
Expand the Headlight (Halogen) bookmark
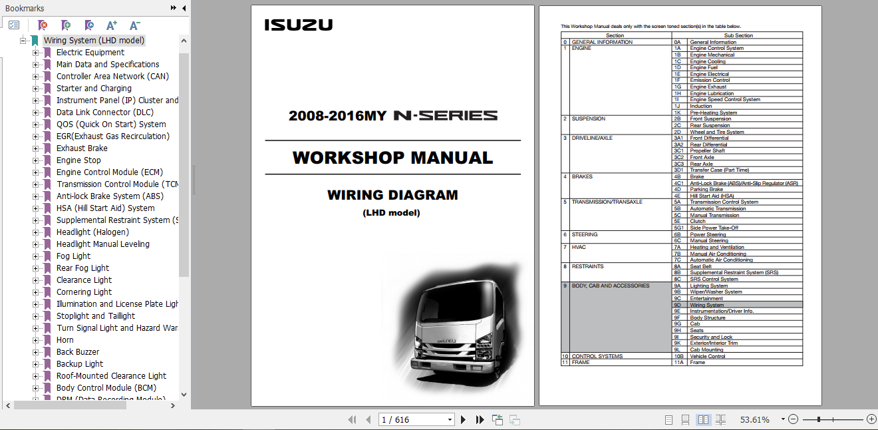36,232
